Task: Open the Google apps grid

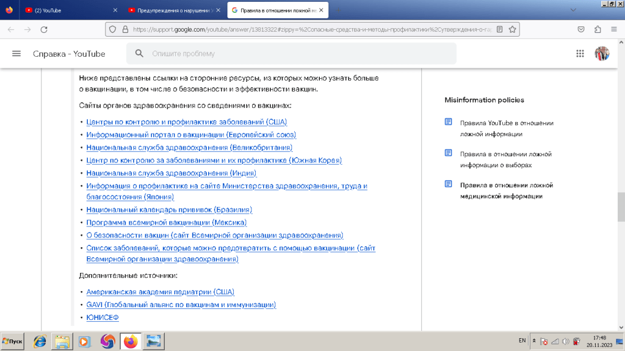Action: point(580,54)
